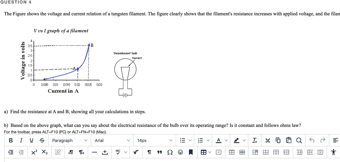The width and height of the screenshot is (340, 162).
Task: Run the accessibility checker
Action: tap(333, 152)
